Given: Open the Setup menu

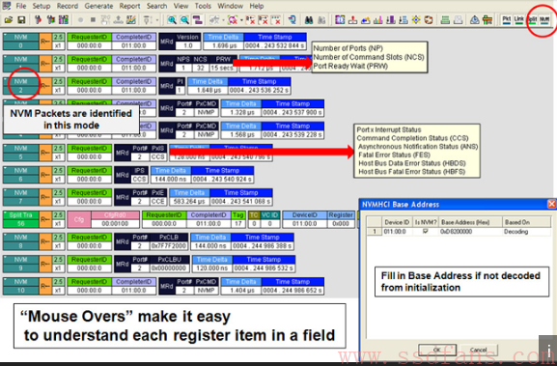Looking at the screenshot, I should [x=42, y=6].
